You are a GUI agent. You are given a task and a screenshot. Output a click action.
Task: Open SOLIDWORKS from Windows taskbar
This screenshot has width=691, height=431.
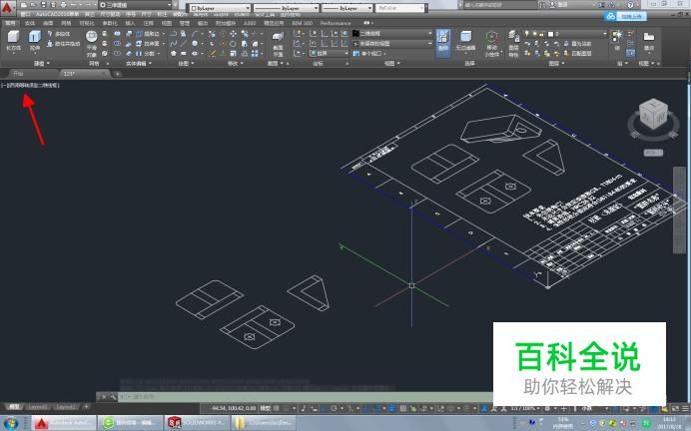coord(197,423)
